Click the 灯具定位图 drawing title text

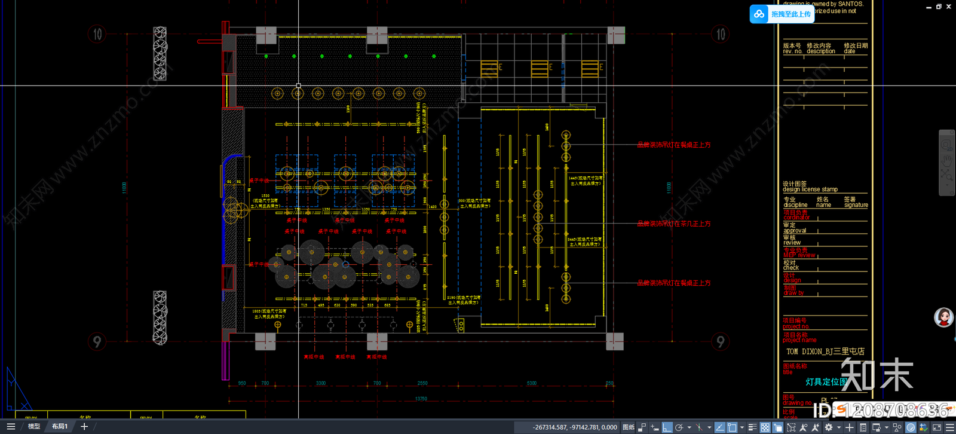pyautogui.click(x=827, y=381)
